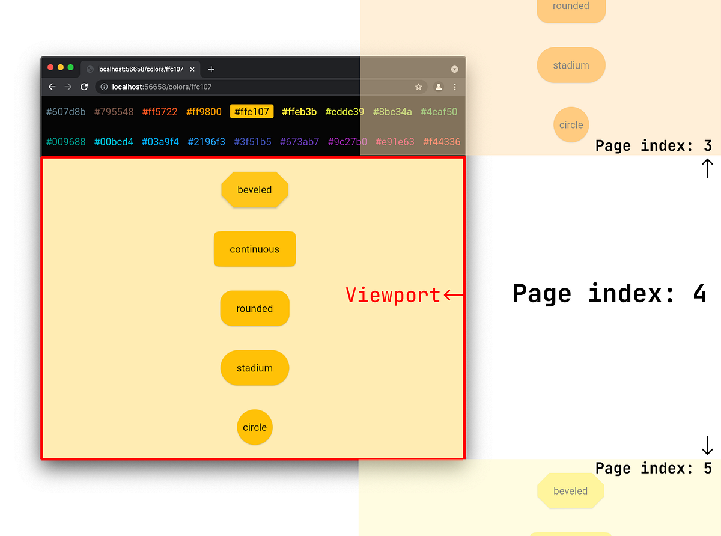Click the browser back arrow

coord(52,87)
